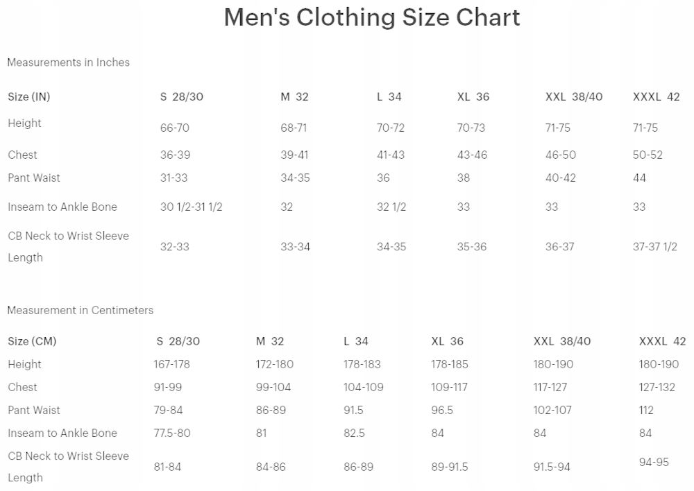The height and width of the screenshot is (491, 694).
Task: Select the "66-70" height cell
Action: (x=174, y=128)
